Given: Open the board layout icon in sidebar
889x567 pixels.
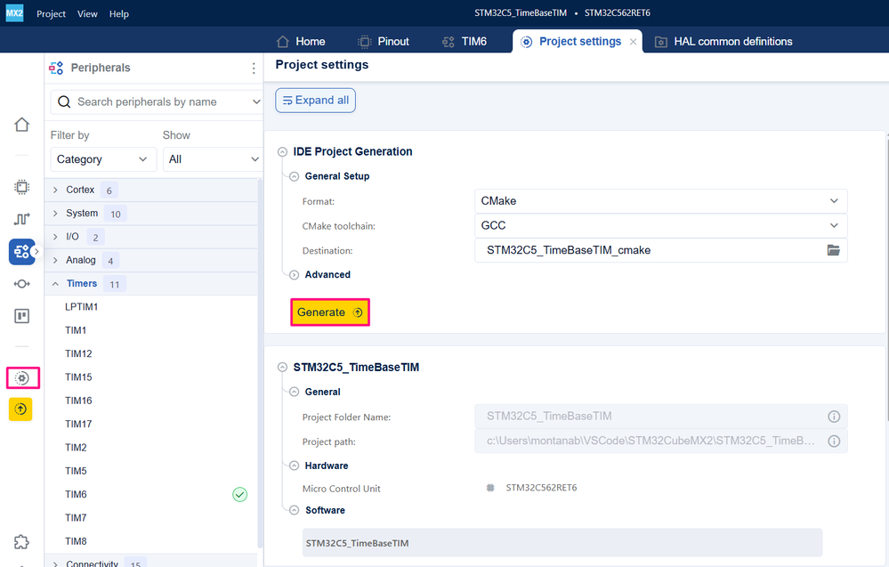Looking at the screenshot, I should tap(21, 316).
